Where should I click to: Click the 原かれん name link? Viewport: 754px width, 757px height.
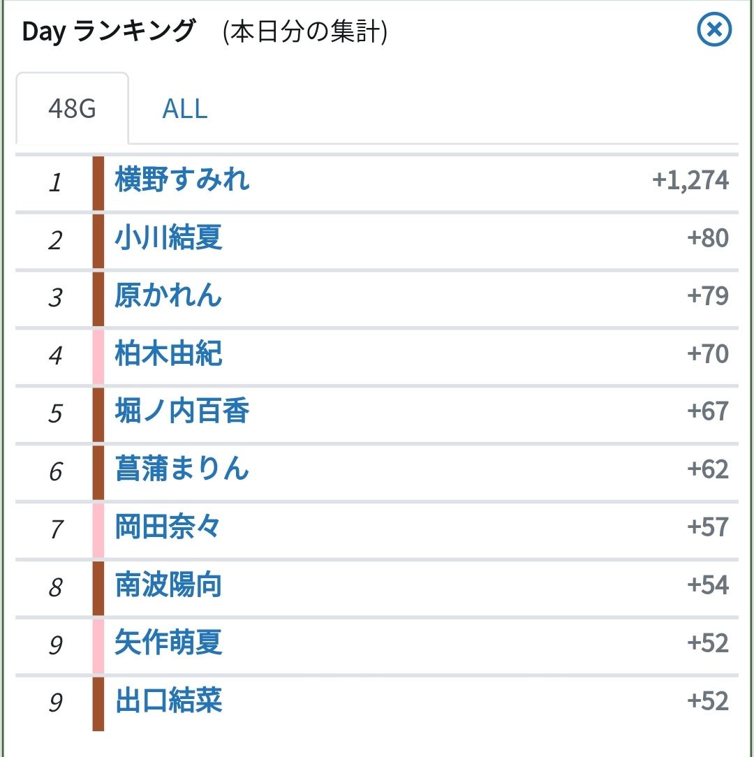click(168, 296)
